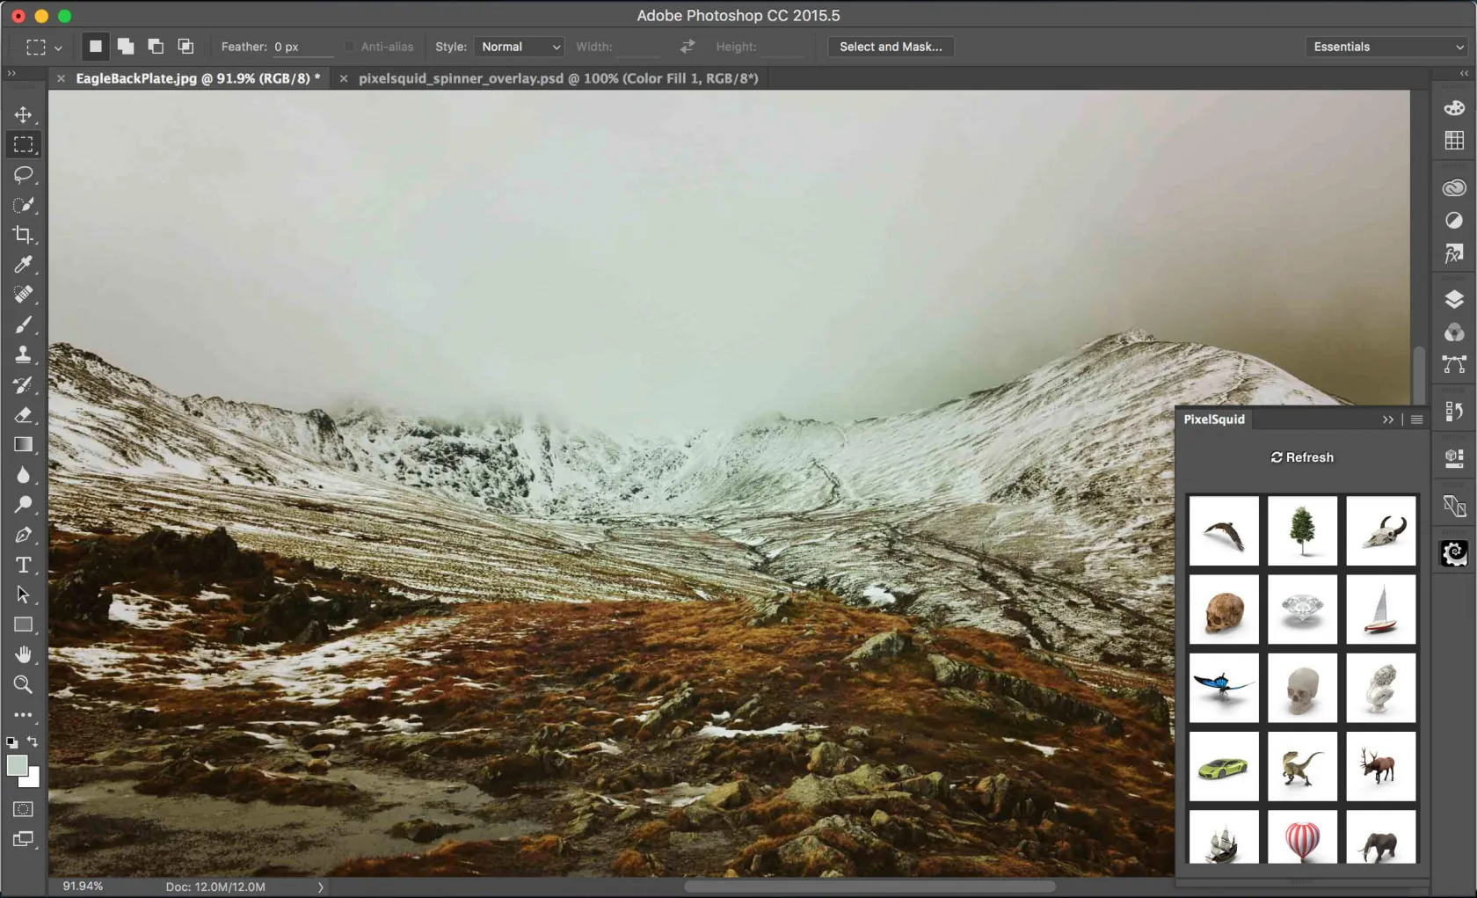The width and height of the screenshot is (1477, 898).
Task: Expand the Essentials workspace dropdown
Action: click(1387, 47)
